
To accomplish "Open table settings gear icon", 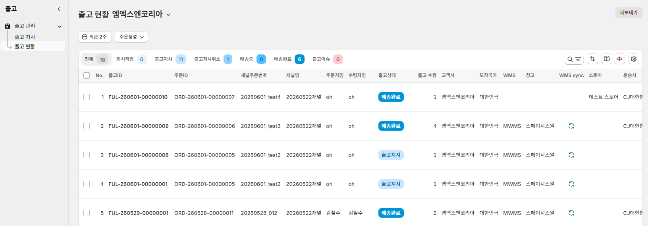I will coord(634,59).
